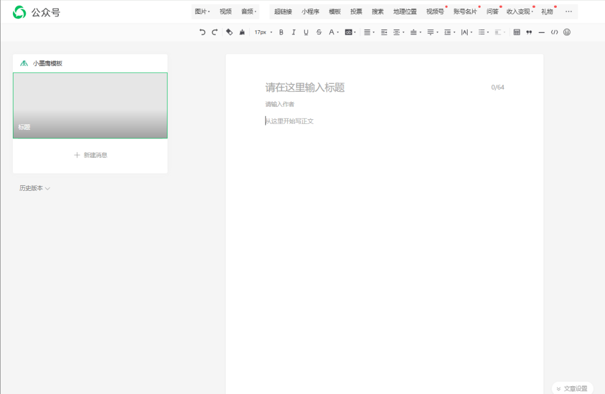Image resolution: width=605 pixels, height=394 pixels.
Task: Click the redo arrow icon
Action: coord(215,32)
